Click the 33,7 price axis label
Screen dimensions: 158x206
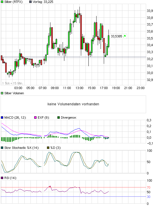tap(150, 24)
